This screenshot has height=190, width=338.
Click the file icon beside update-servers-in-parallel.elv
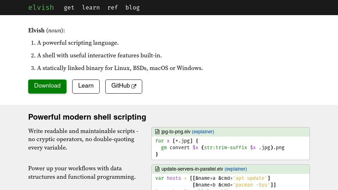tap(157, 169)
